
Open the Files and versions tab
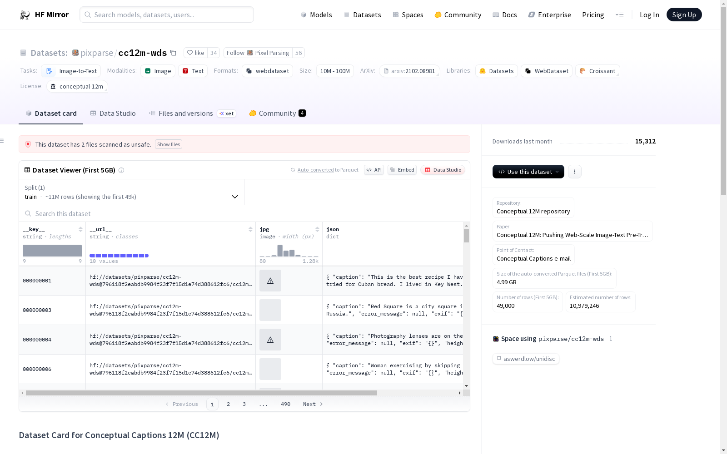[x=192, y=113]
